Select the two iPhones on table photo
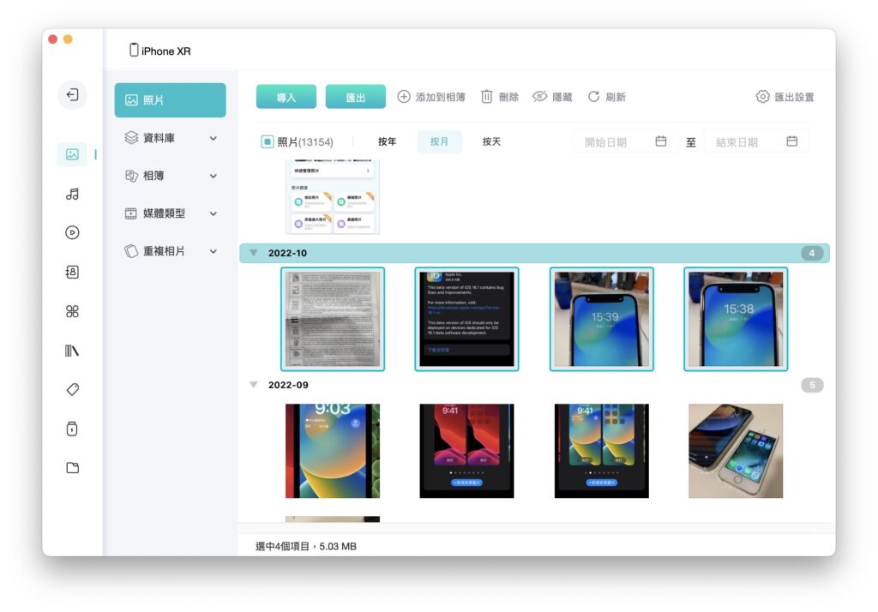Screen dimensions: 878x612 pyautogui.click(x=736, y=451)
